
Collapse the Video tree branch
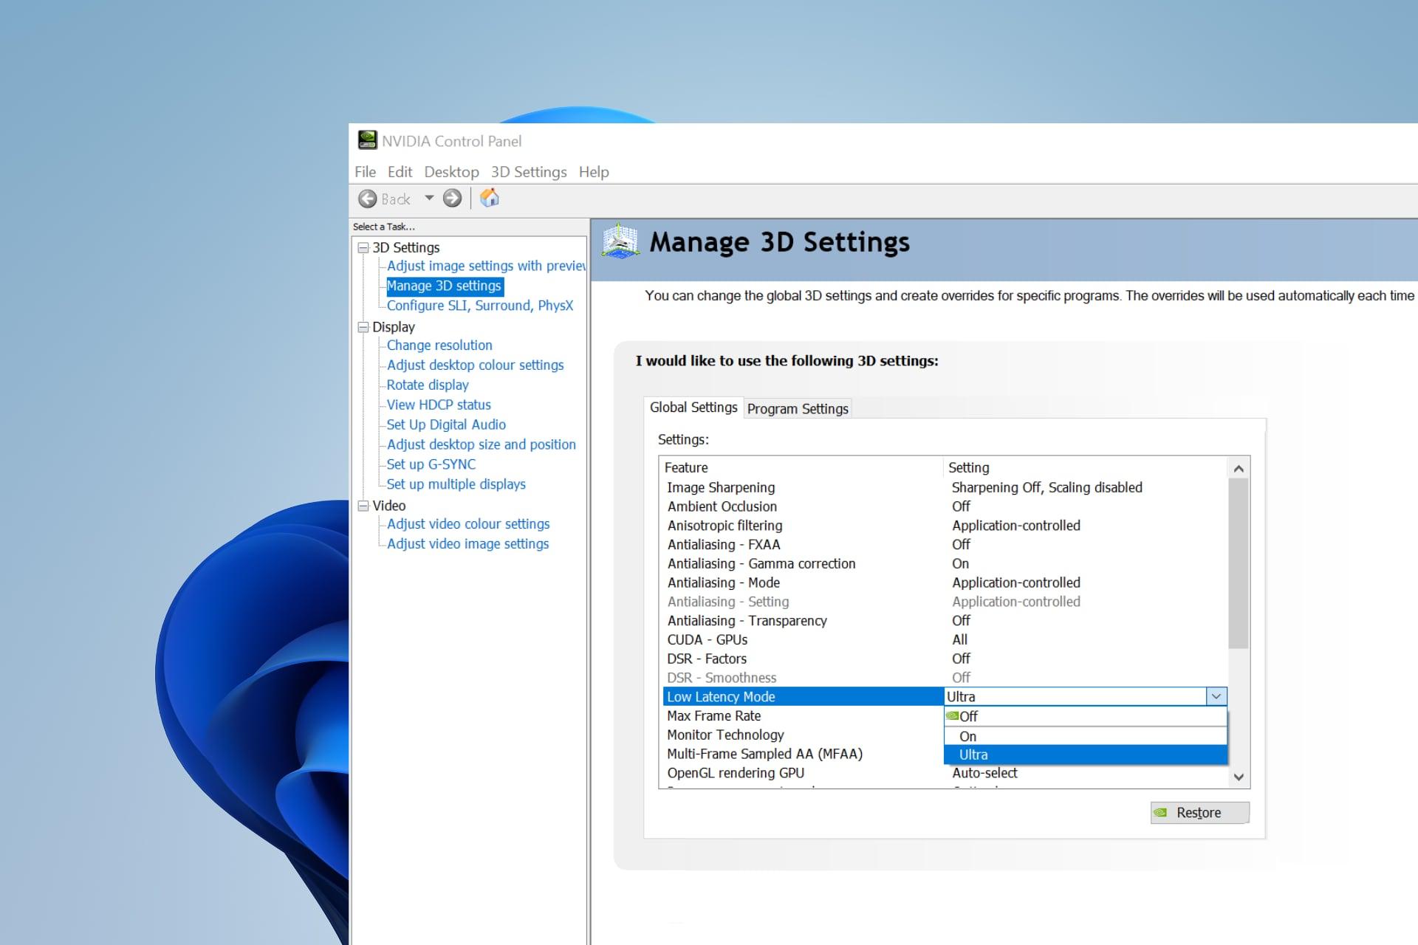click(363, 506)
